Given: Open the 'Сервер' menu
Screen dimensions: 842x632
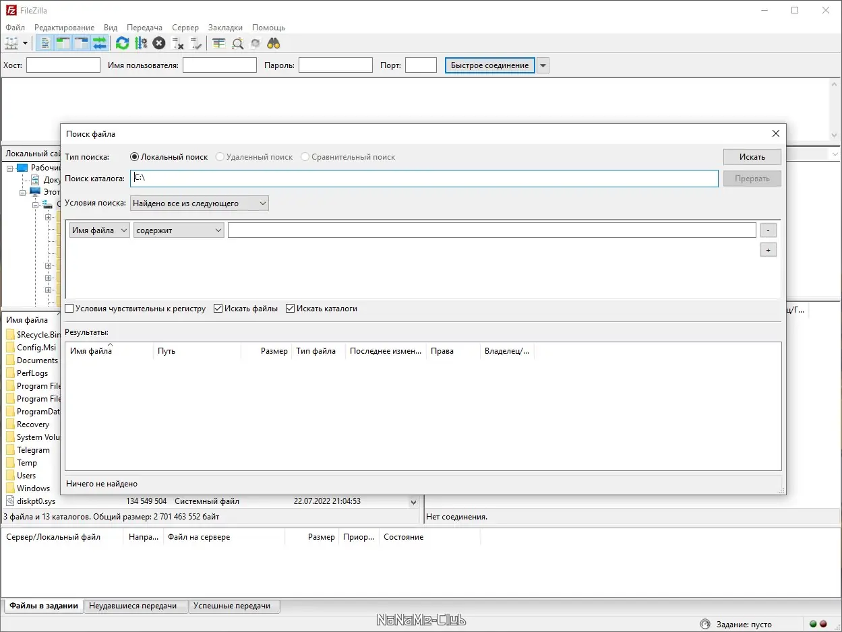Looking at the screenshot, I should (x=185, y=28).
